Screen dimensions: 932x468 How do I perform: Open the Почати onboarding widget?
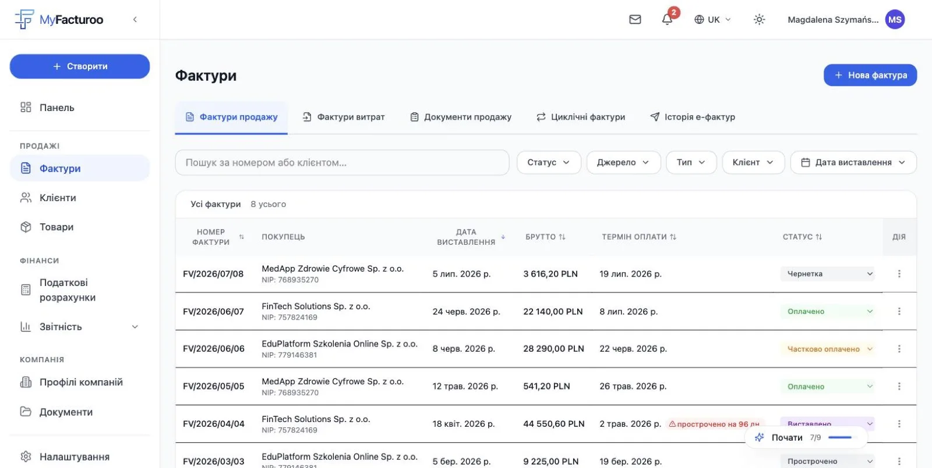point(806,438)
